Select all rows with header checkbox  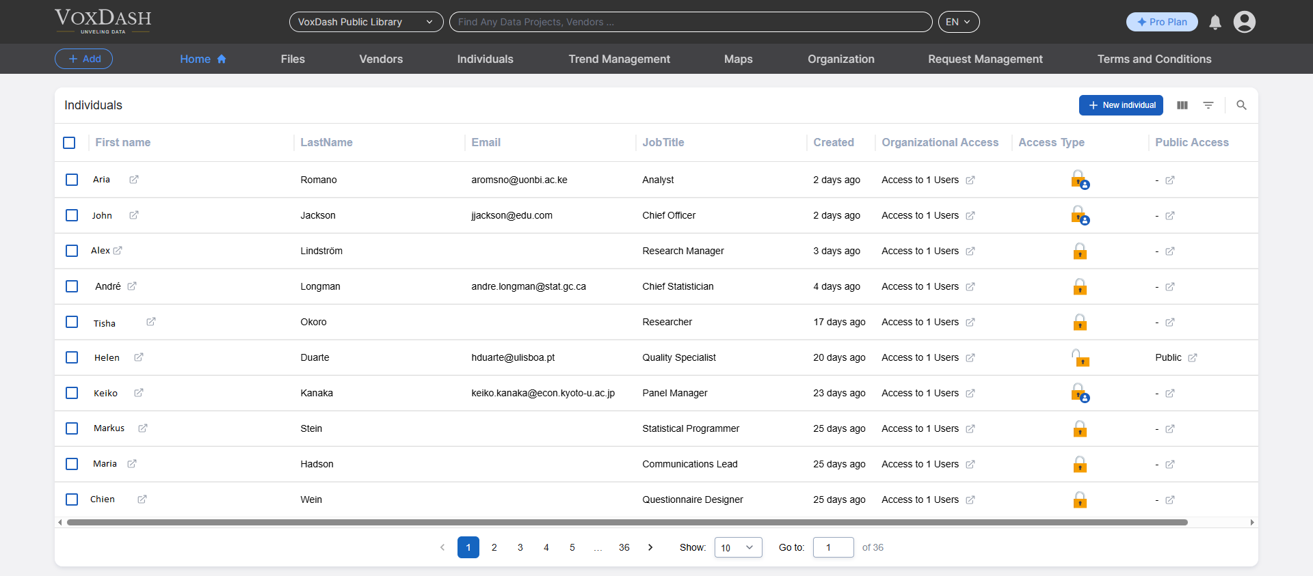(69, 143)
